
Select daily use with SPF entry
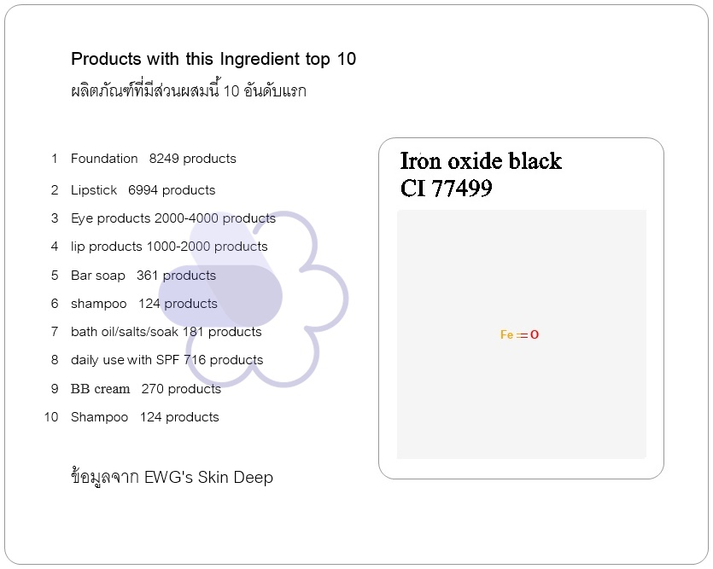click(167, 360)
